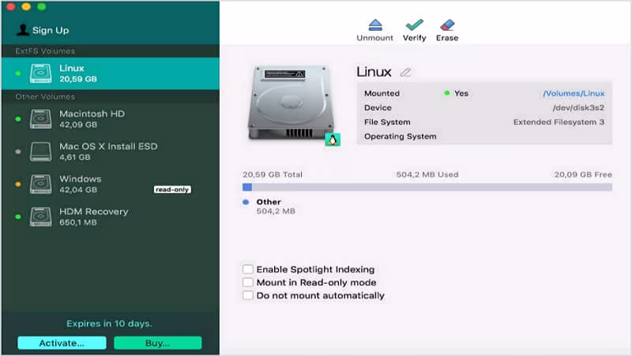Enable Spotlight Indexing checkbox

248,269
